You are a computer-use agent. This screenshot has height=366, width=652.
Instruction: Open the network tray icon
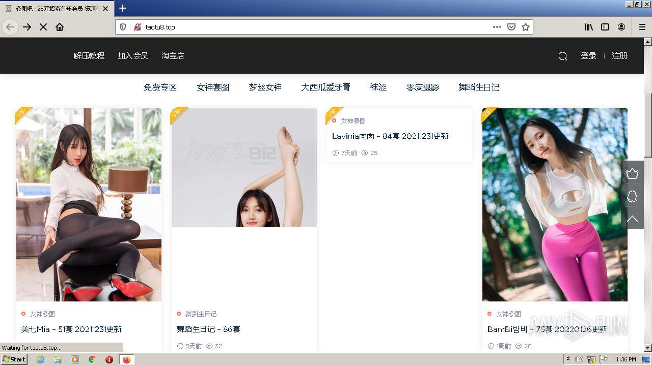point(591,359)
